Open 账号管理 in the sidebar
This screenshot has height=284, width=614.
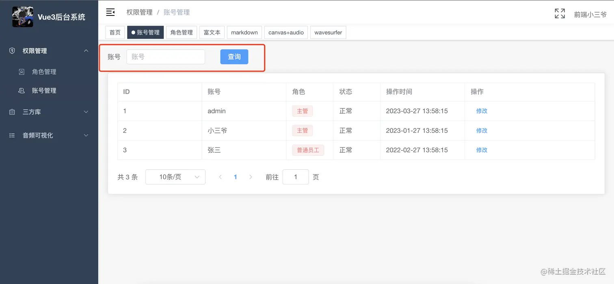(44, 91)
